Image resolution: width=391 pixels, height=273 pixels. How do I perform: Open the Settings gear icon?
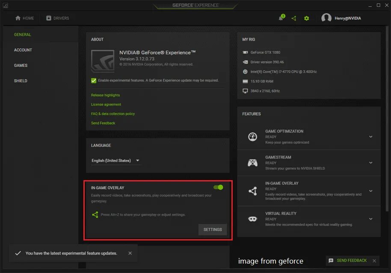(306, 18)
